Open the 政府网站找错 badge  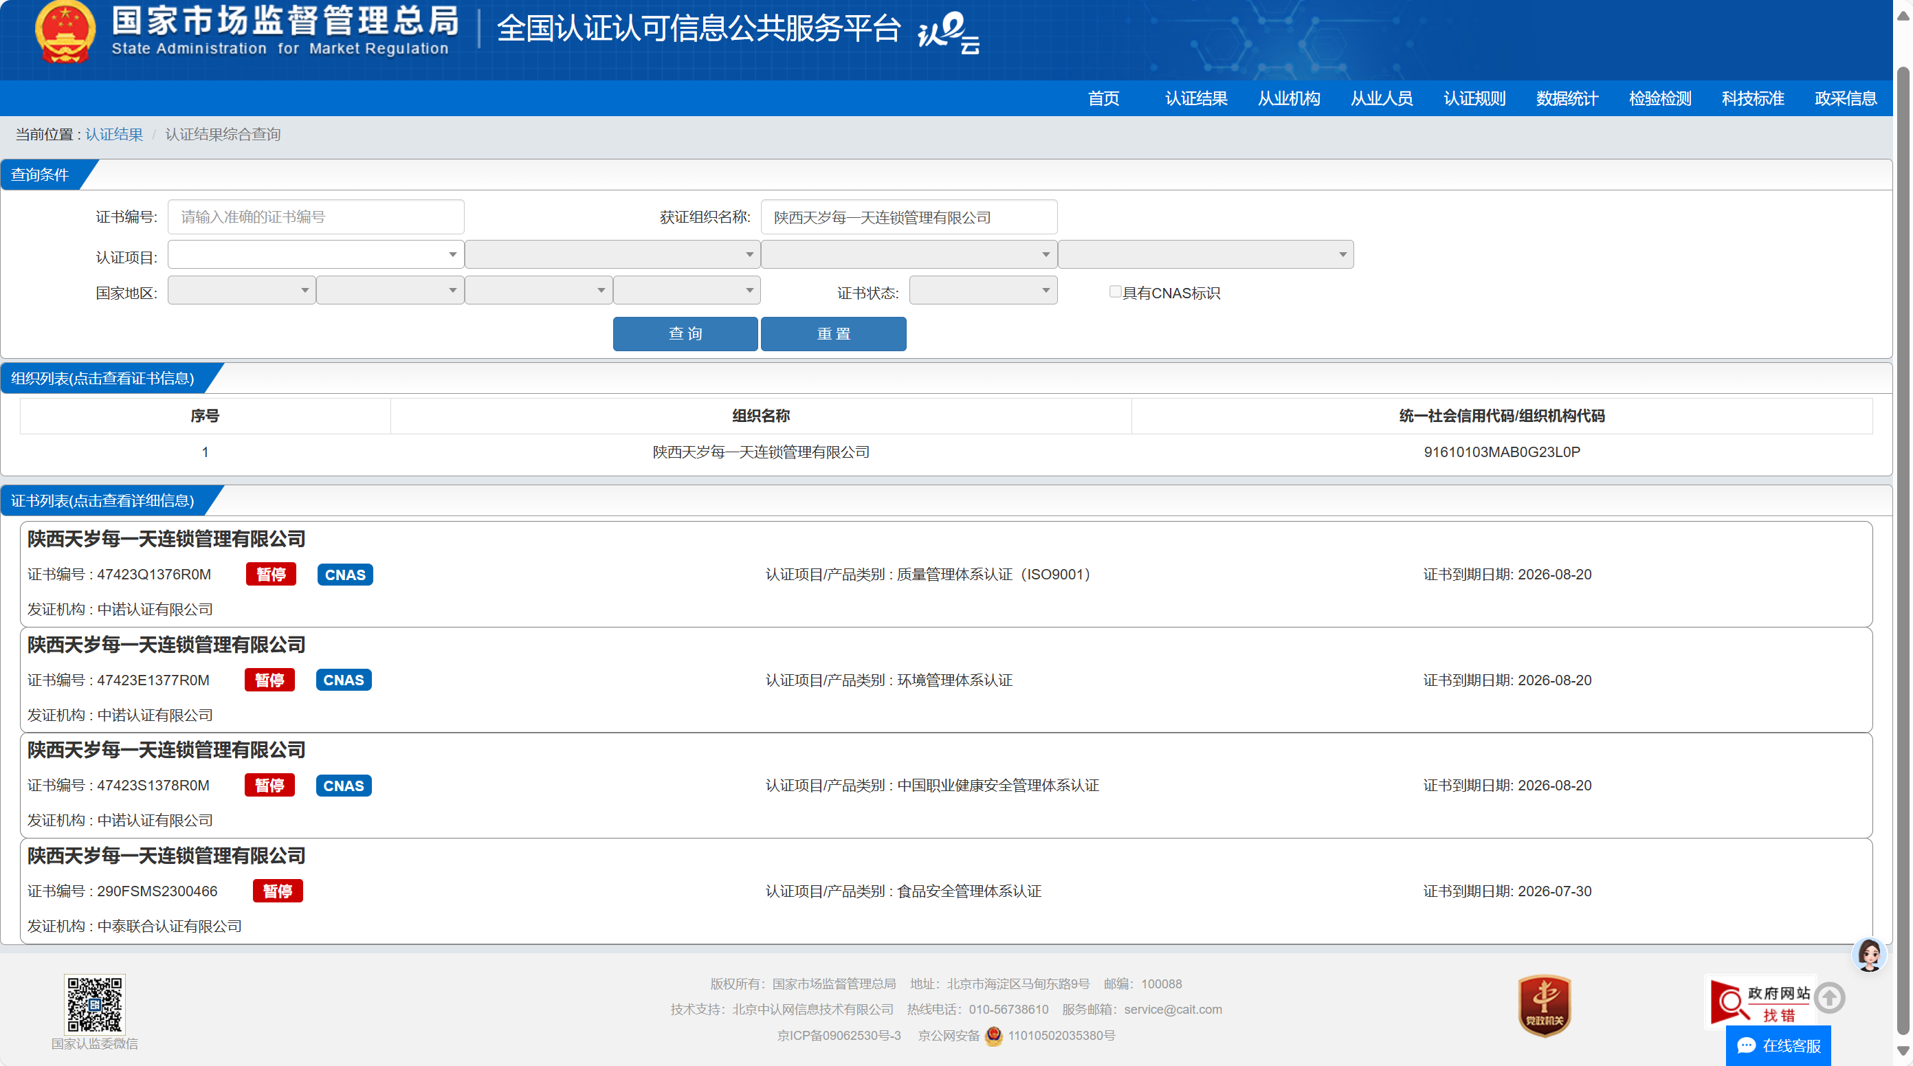pyautogui.click(x=1760, y=1002)
